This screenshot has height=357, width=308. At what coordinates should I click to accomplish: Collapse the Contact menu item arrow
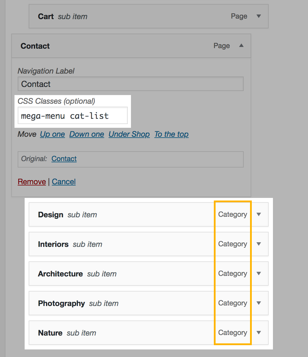pyautogui.click(x=241, y=45)
